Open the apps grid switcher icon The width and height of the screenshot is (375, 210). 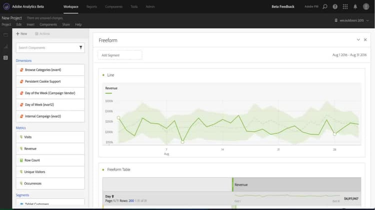click(x=345, y=6)
